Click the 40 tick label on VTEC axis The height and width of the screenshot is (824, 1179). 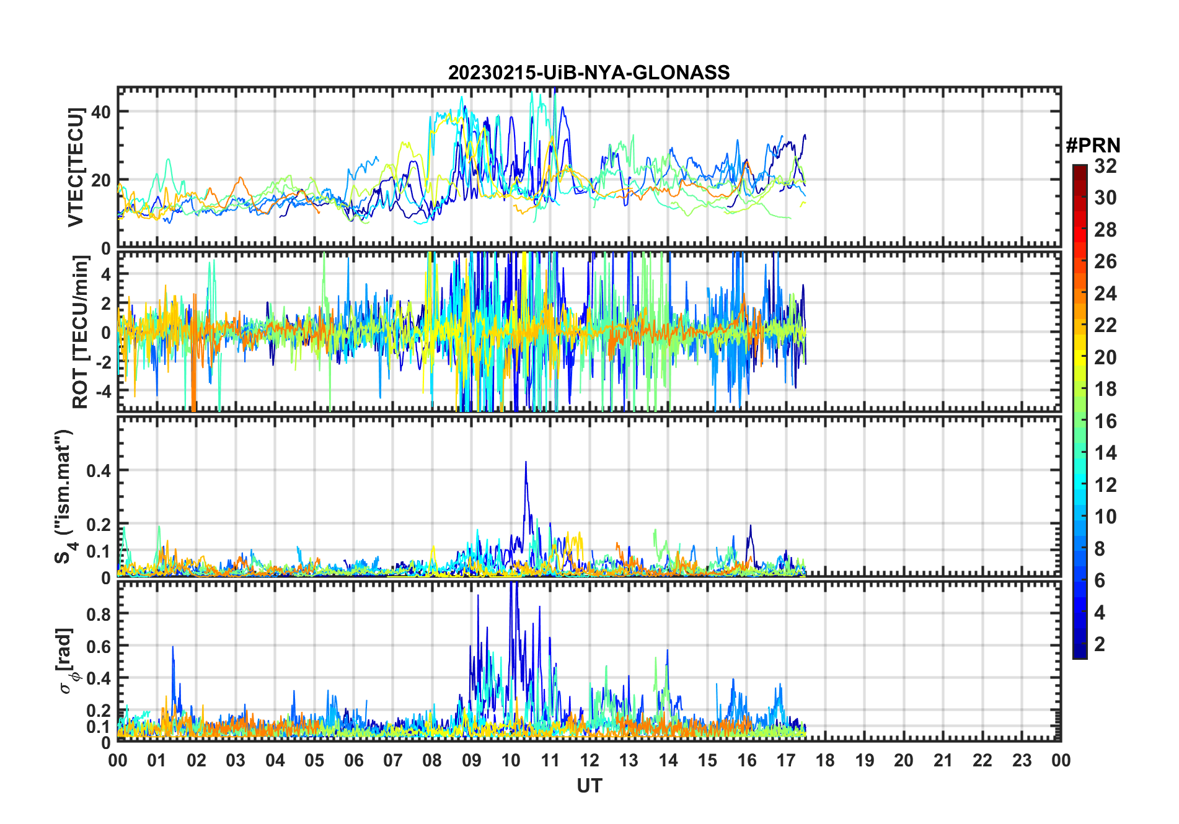(x=101, y=112)
